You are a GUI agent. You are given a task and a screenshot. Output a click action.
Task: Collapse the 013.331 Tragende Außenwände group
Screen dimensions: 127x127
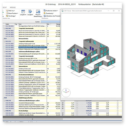point(5,41)
